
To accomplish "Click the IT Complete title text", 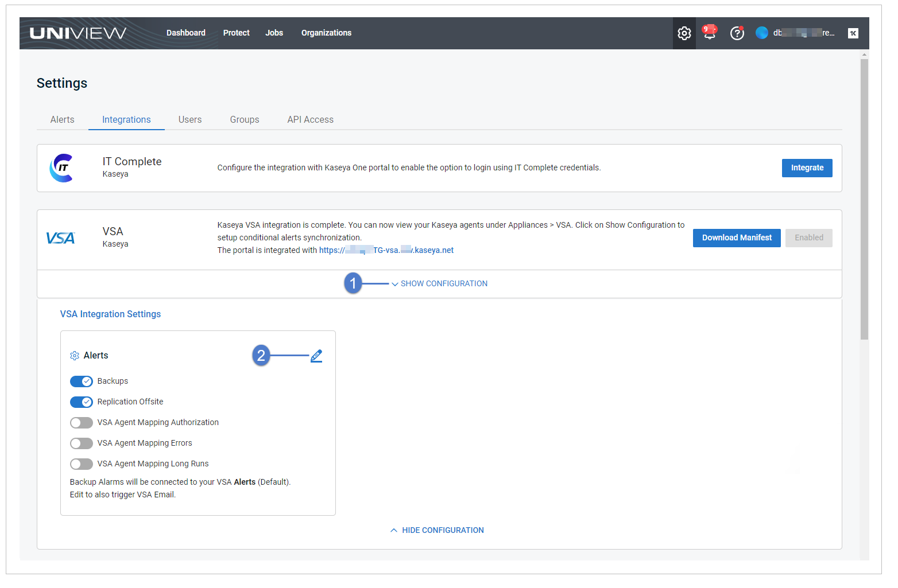I will (132, 162).
